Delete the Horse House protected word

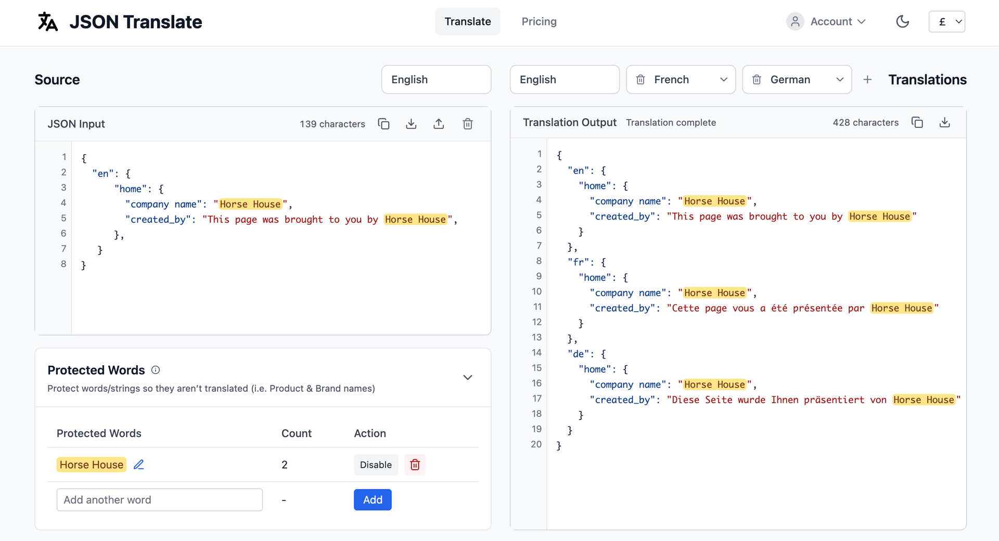[x=415, y=465]
